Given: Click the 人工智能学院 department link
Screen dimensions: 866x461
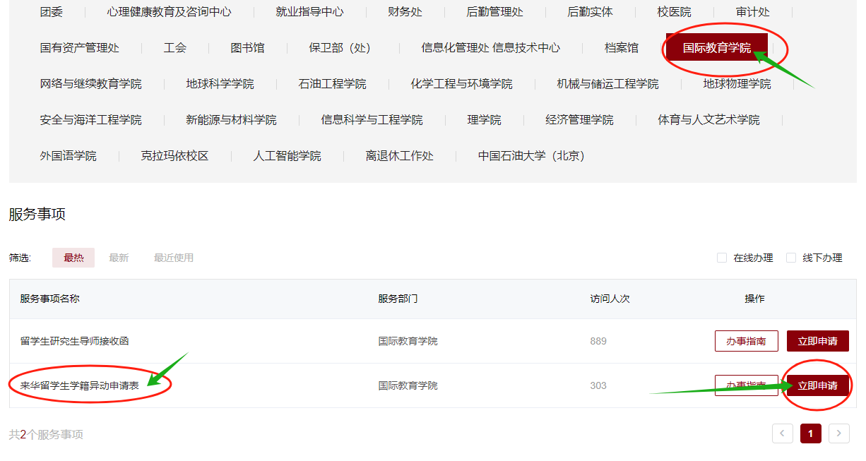Looking at the screenshot, I should point(285,155).
